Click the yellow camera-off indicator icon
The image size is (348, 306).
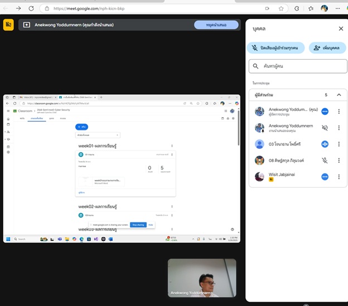tap(8, 25)
